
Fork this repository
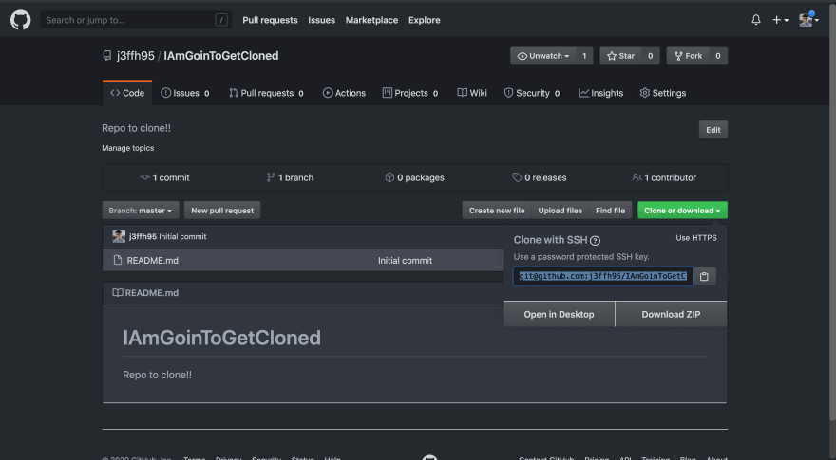click(x=688, y=56)
